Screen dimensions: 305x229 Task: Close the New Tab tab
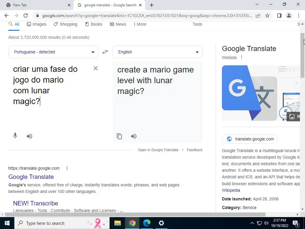point(69,5)
